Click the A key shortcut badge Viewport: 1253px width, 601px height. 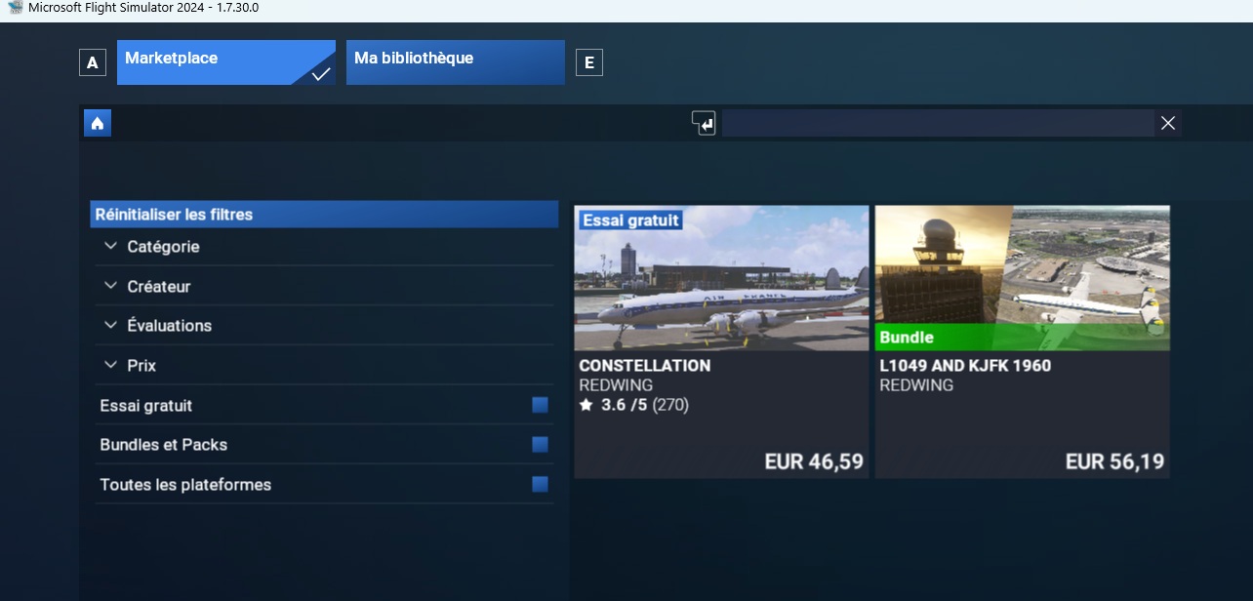tap(93, 63)
